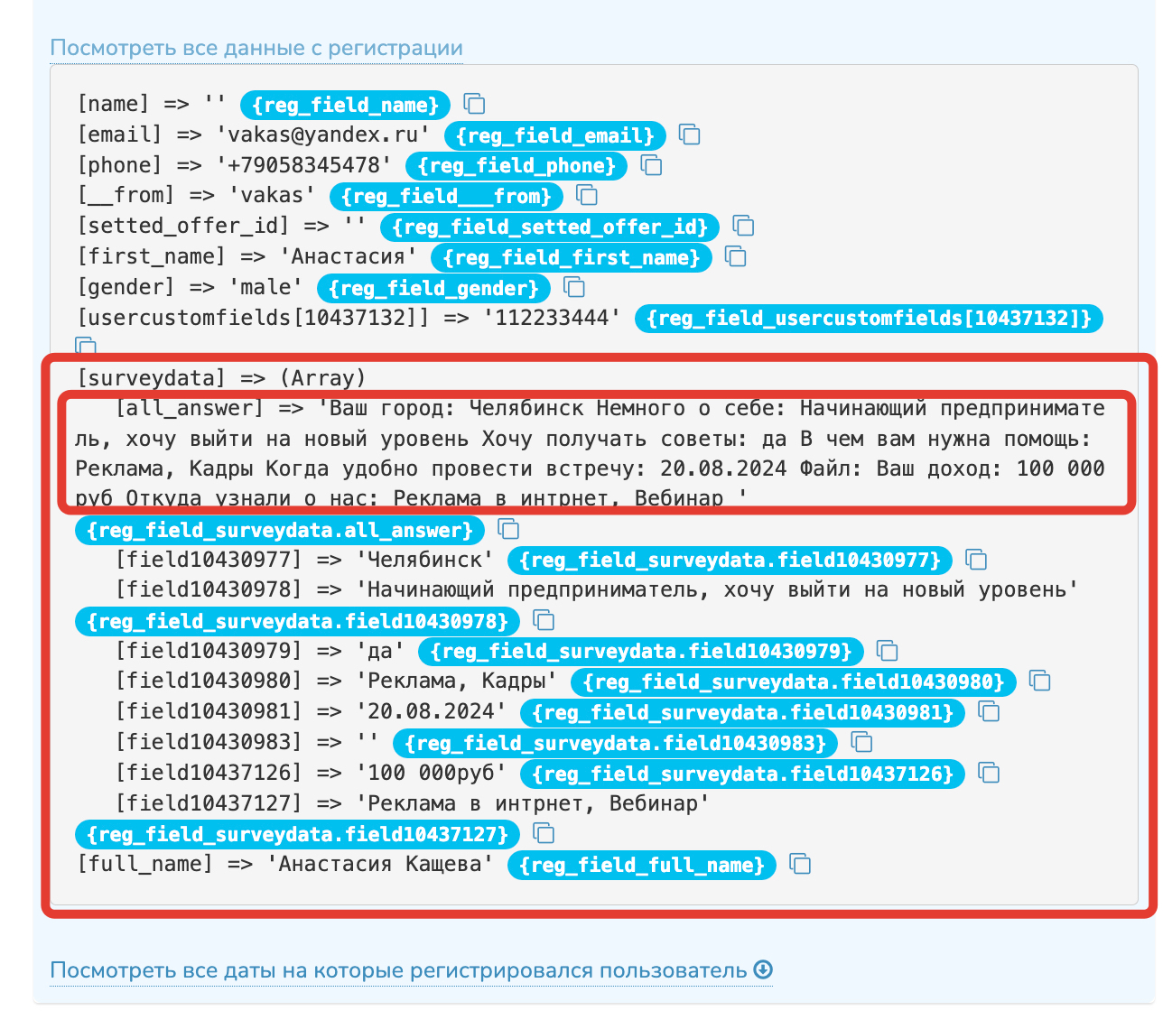The image size is (1163, 1020).
Task: Copy the reg_field_first_name variable icon
Action: pos(736,257)
